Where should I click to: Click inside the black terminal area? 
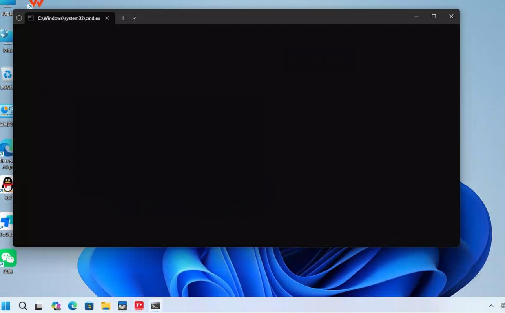point(235,133)
